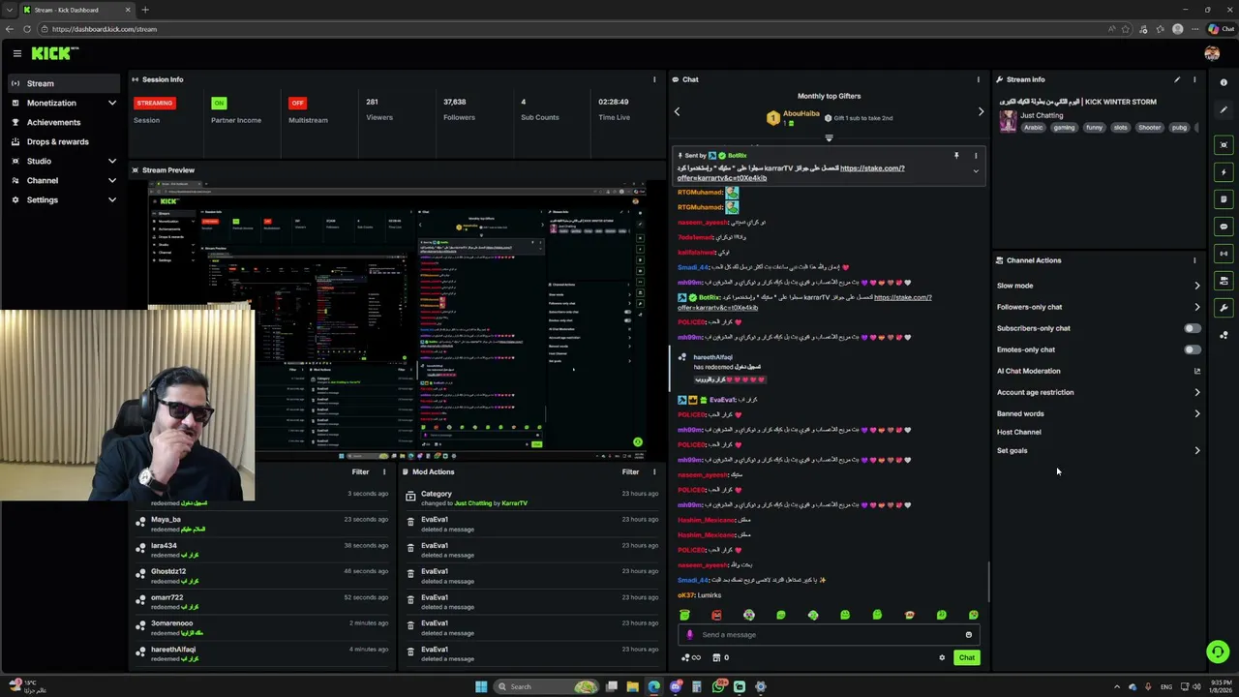Click the lightning bolt sidebar icon
1239x697 pixels.
(1224, 172)
